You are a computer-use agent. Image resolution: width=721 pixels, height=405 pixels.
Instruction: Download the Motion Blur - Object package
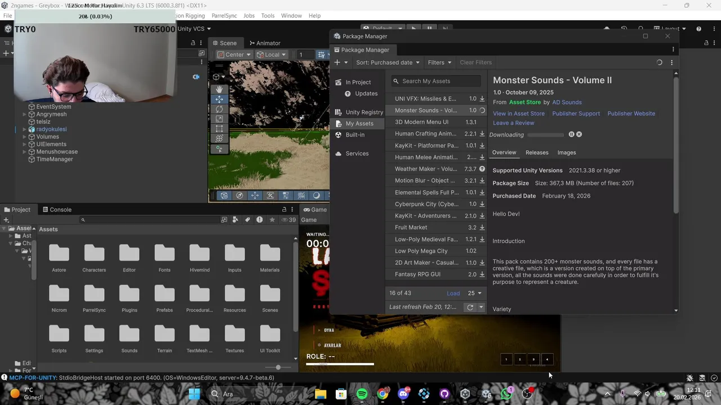coord(482,181)
